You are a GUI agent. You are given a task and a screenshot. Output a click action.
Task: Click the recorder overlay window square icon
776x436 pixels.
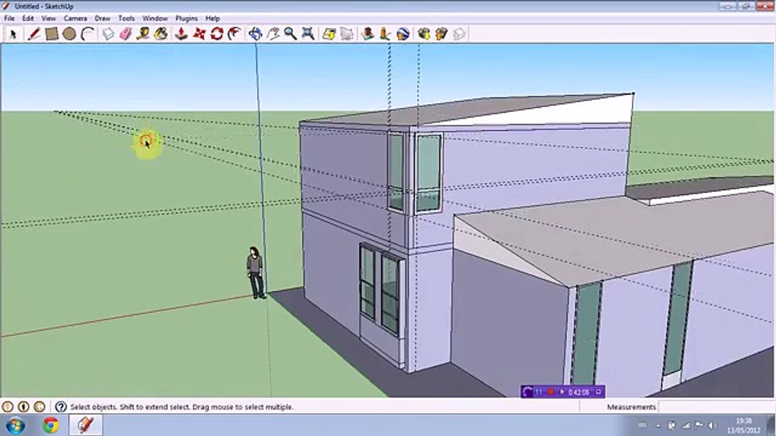[x=598, y=392]
